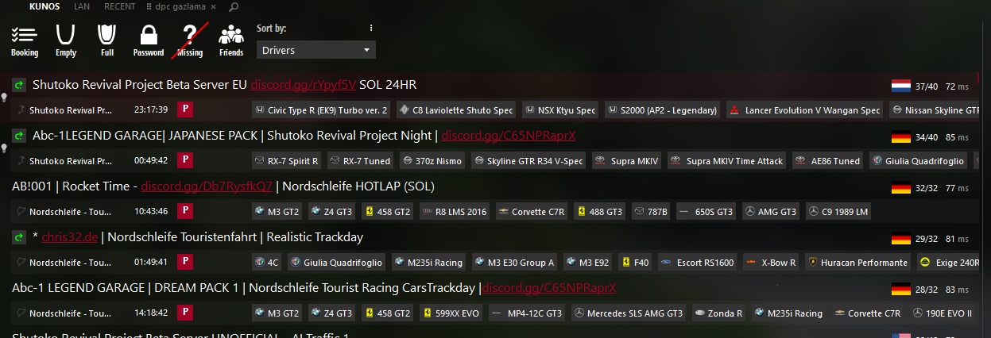Click lightbulb icon beside Shutoko EU server
The width and height of the screenshot is (991, 338).
(x=4, y=98)
